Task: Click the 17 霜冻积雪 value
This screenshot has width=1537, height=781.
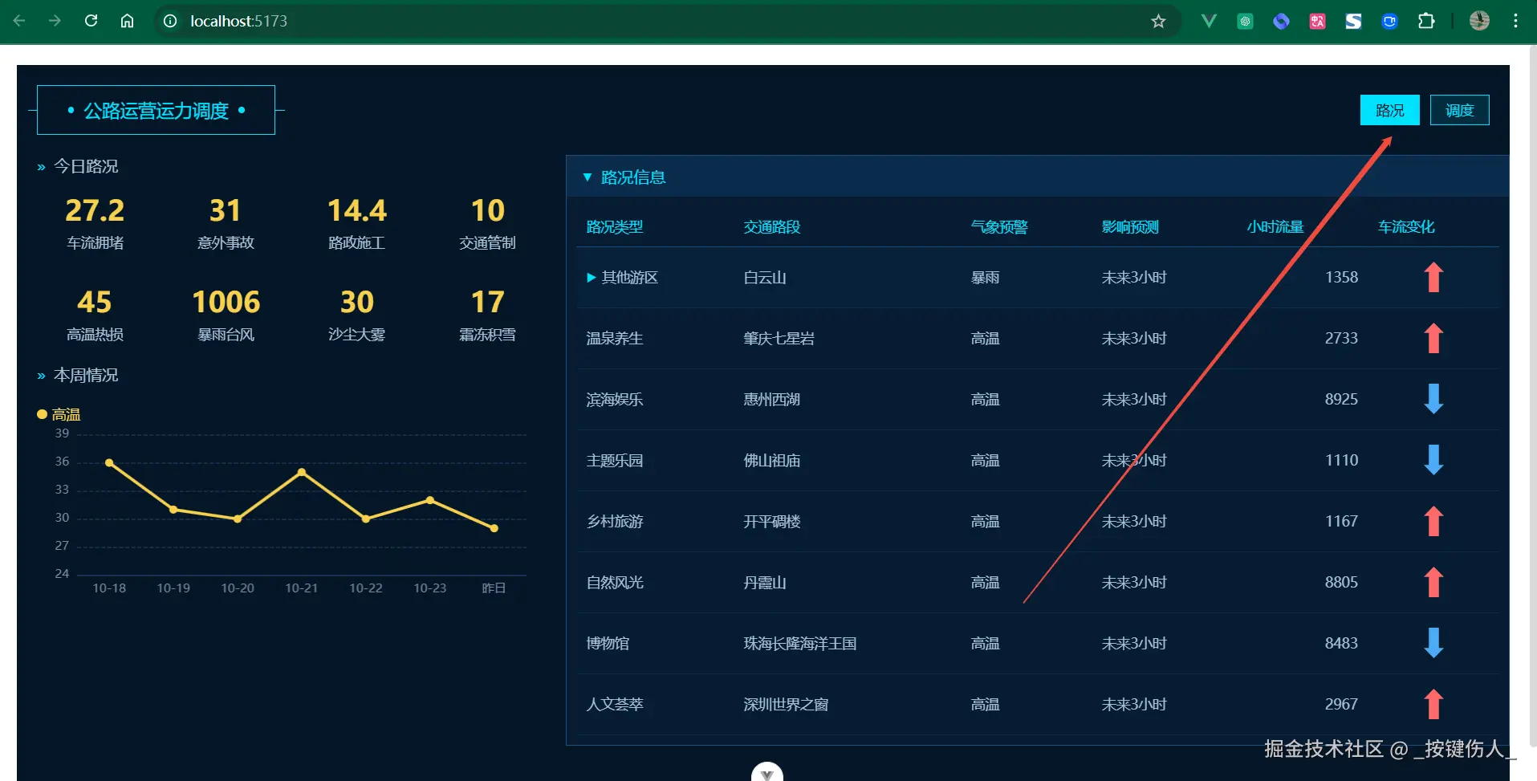Action: click(488, 302)
